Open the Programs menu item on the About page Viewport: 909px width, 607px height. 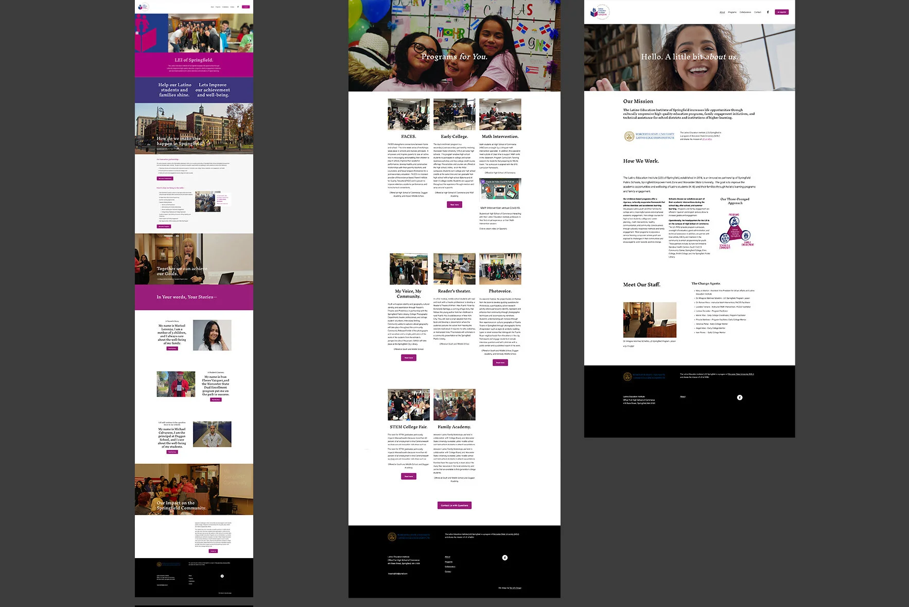pyautogui.click(x=732, y=12)
